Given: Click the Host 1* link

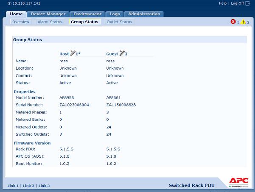Looking at the screenshot, I should (x=70, y=54).
